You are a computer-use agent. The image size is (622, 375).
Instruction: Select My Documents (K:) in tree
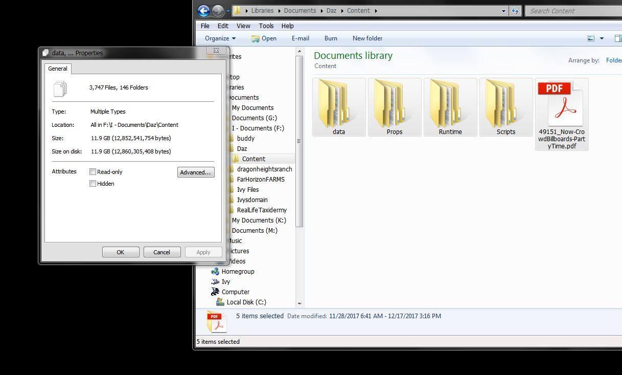[259, 220]
